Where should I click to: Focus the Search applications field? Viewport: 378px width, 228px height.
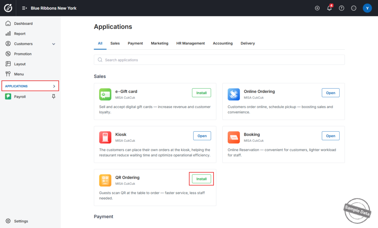(x=219, y=60)
